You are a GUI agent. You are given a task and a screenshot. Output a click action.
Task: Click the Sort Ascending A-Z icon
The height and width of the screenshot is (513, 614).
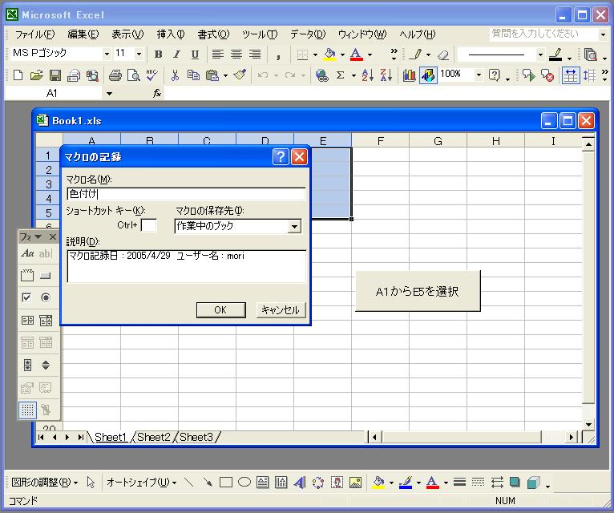pos(367,75)
